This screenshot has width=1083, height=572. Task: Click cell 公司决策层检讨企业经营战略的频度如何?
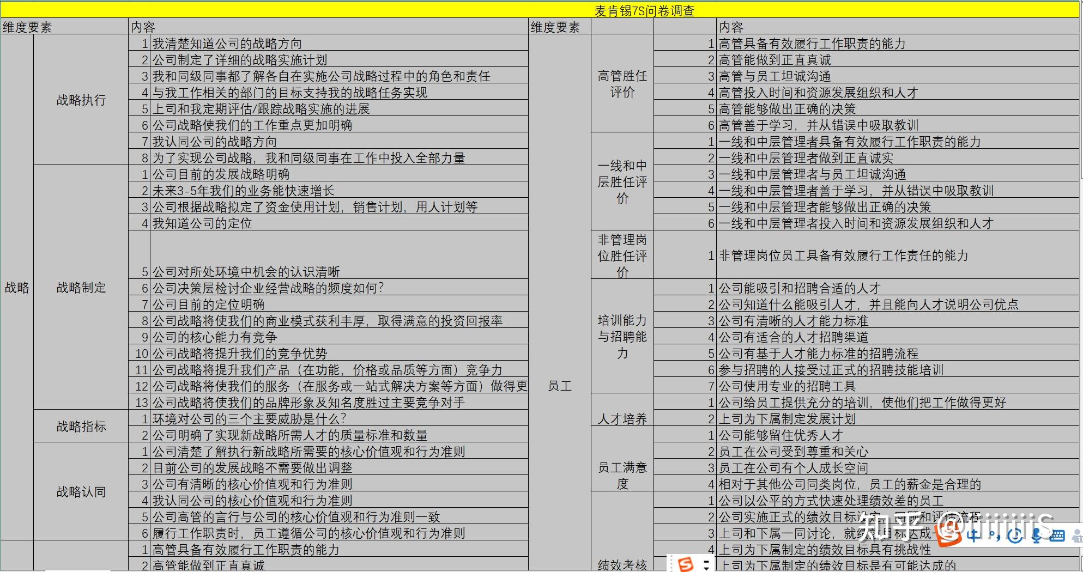pyautogui.click(x=339, y=288)
